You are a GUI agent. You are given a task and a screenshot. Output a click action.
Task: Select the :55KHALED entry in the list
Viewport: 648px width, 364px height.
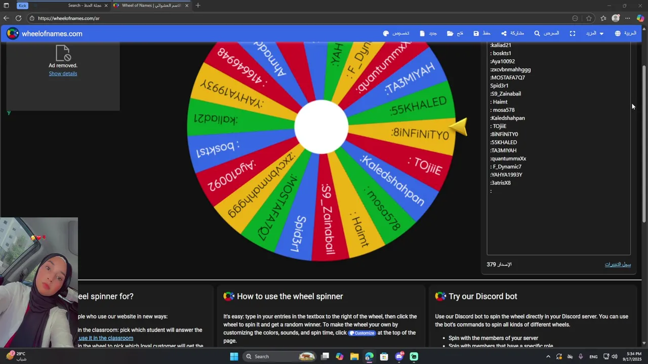click(503, 143)
